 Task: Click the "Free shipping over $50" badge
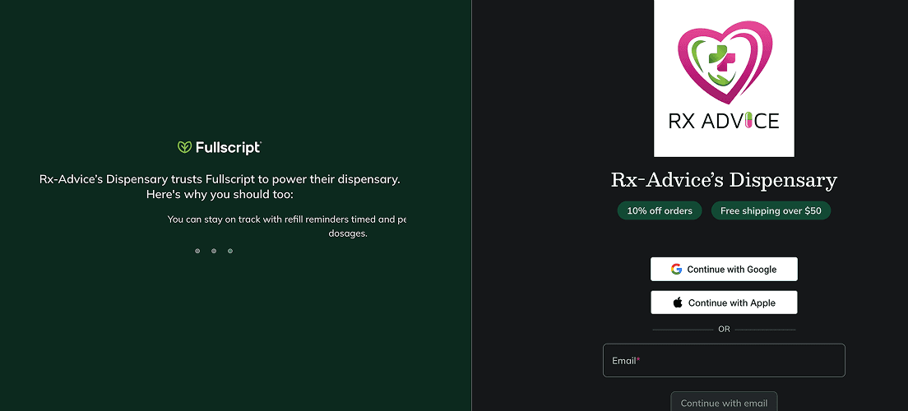(x=771, y=210)
